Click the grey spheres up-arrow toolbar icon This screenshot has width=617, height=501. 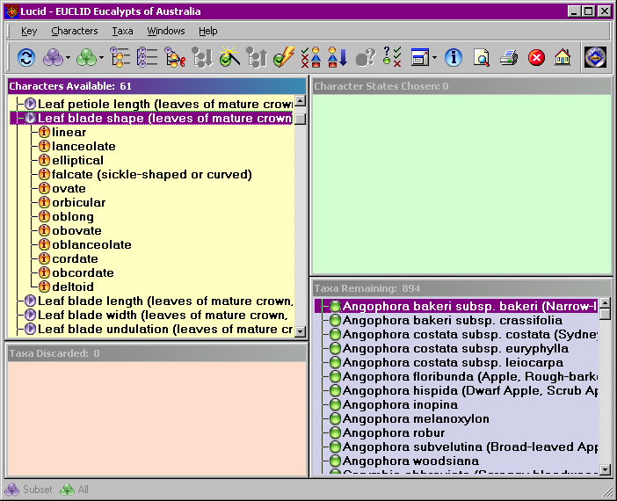(257, 58)
